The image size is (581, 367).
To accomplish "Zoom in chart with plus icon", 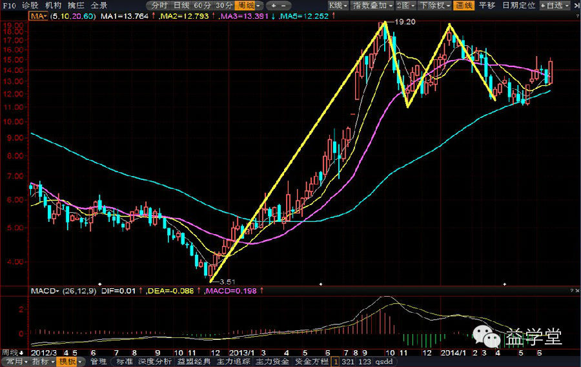I will (274, 6).
